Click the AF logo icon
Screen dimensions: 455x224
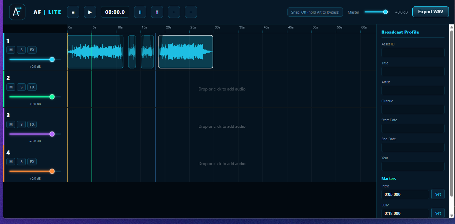tap(17, 12)
